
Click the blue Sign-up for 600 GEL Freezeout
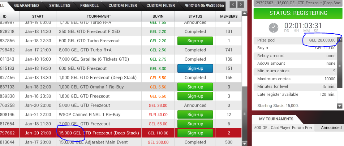(x=195, y=68)
